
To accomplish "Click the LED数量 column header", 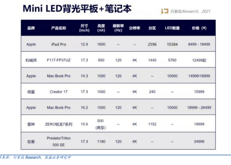I will point(172,28).
